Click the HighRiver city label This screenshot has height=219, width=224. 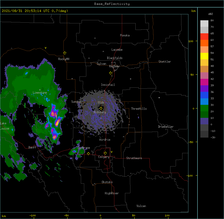click(x=112, y=193)
